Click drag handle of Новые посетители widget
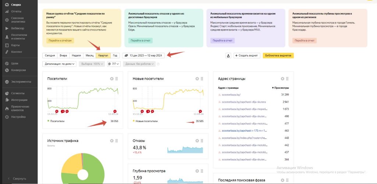The height and width of the screenshot is (184, 377). tap(202, 79)
